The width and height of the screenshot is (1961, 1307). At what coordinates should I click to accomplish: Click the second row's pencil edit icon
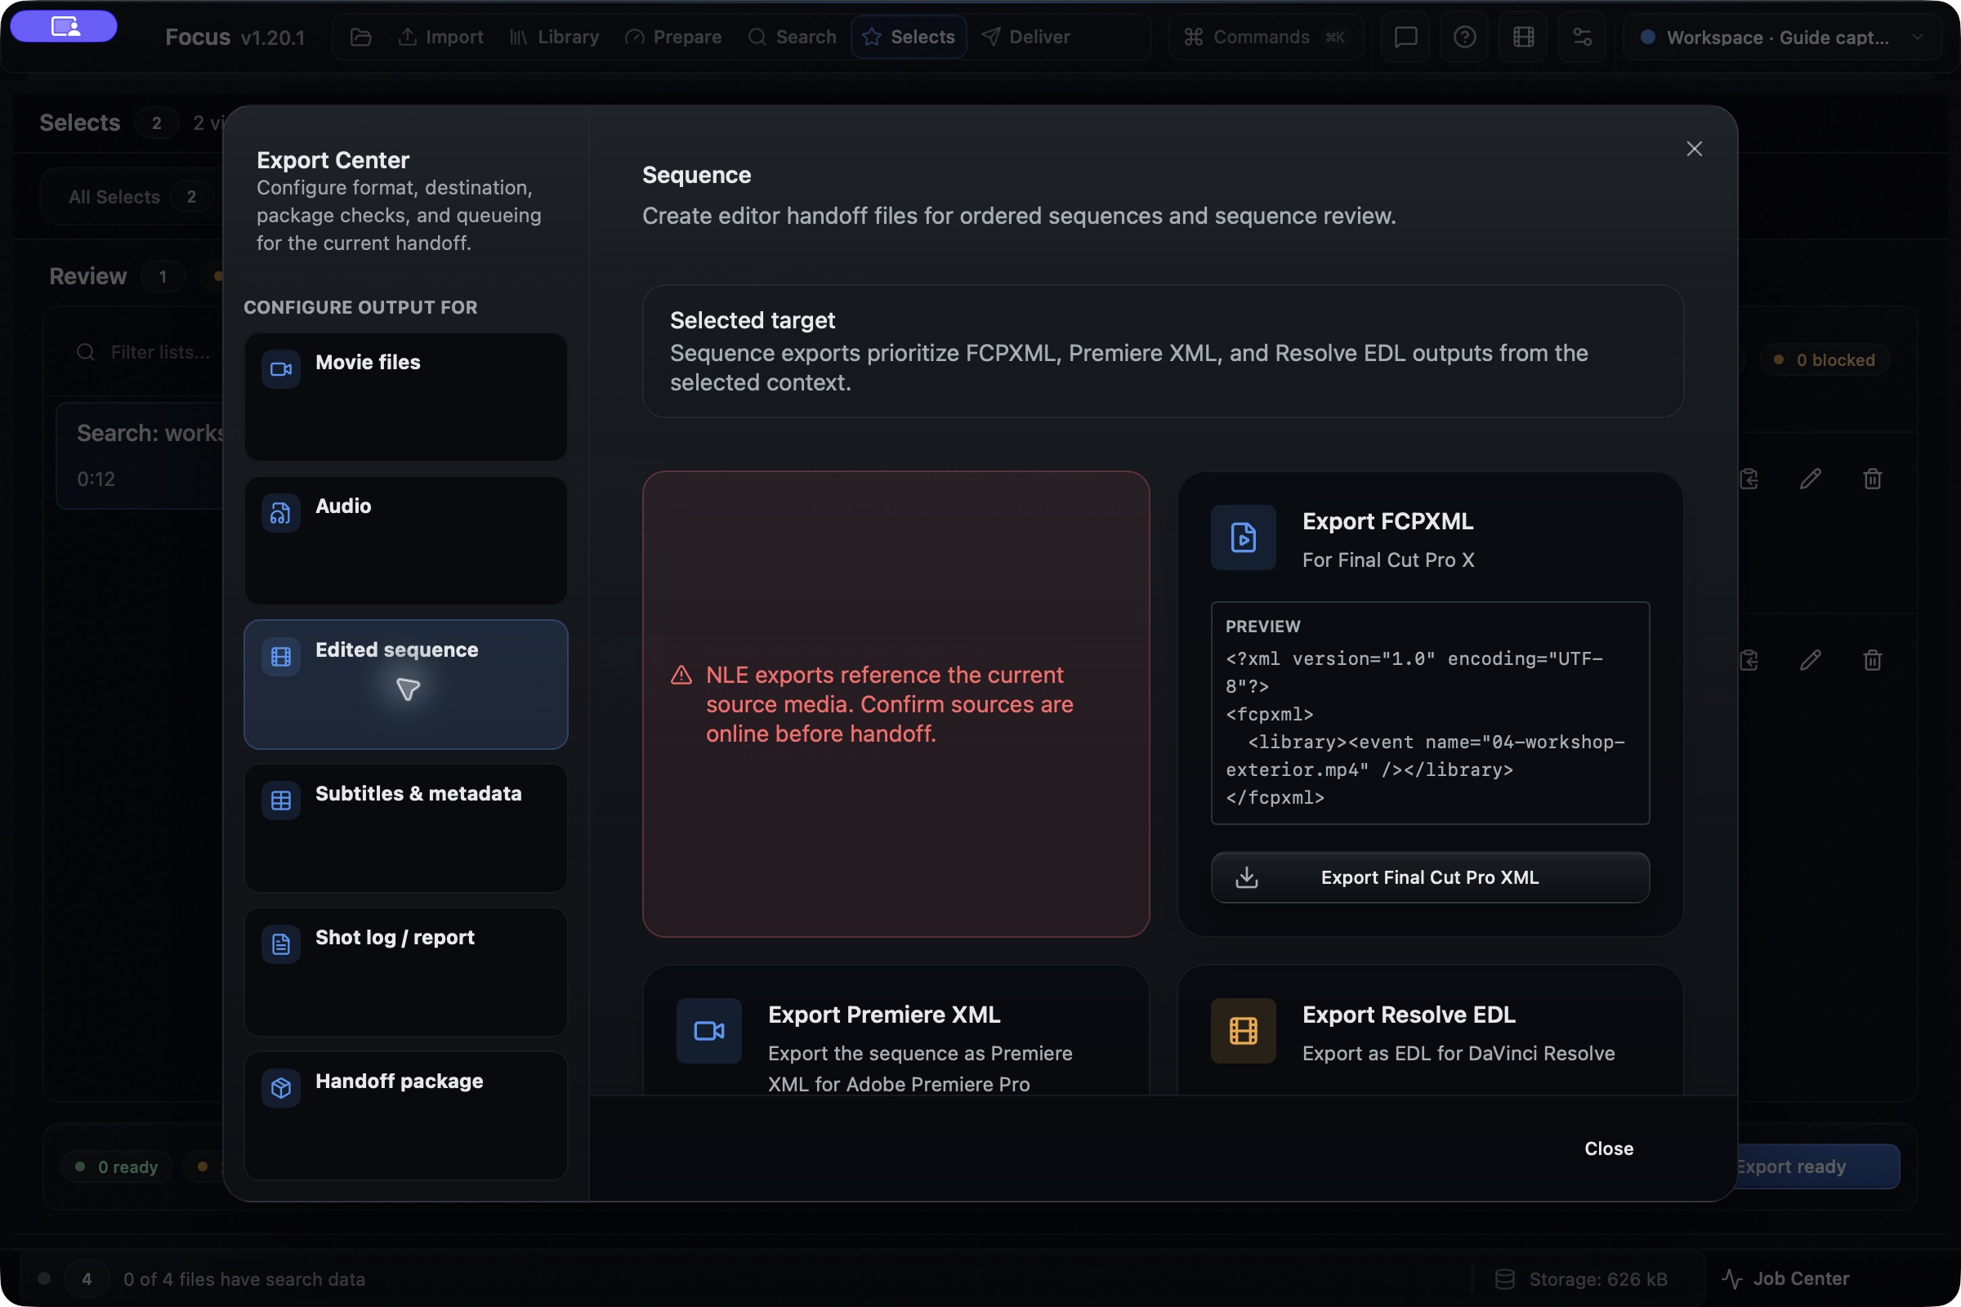pyautogui.click(x=1810, y=660)
